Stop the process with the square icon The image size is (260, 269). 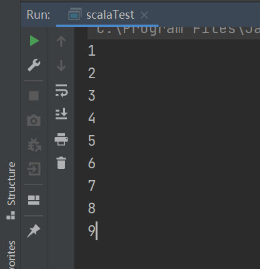(x=34, y=96)
